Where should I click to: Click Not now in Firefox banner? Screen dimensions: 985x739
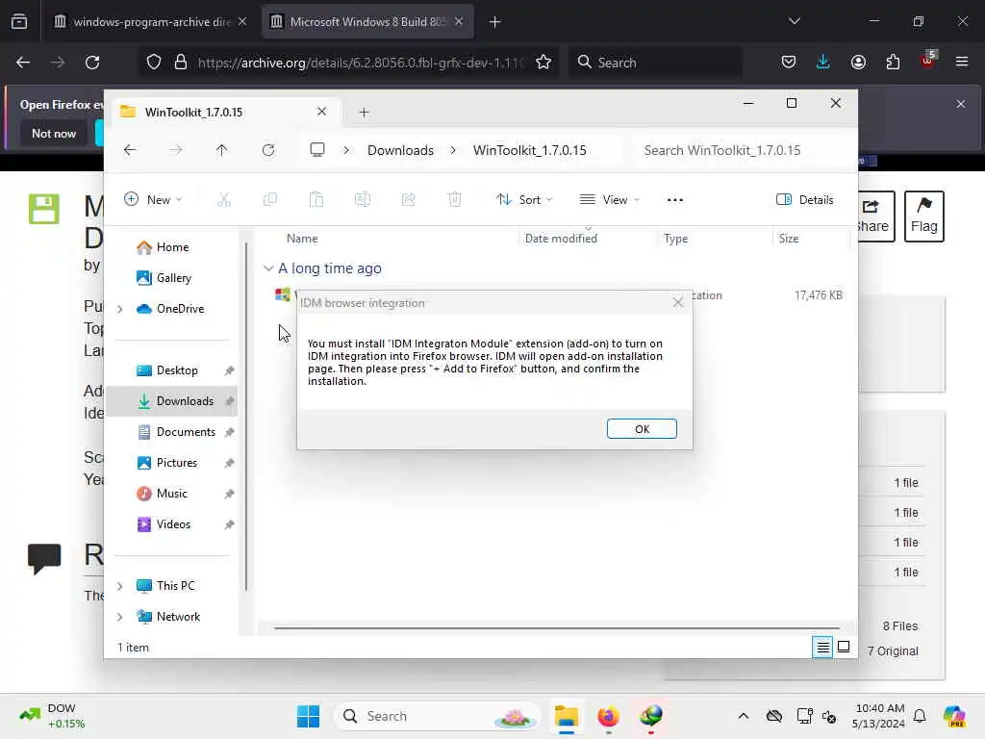click(x=54, y=133)
